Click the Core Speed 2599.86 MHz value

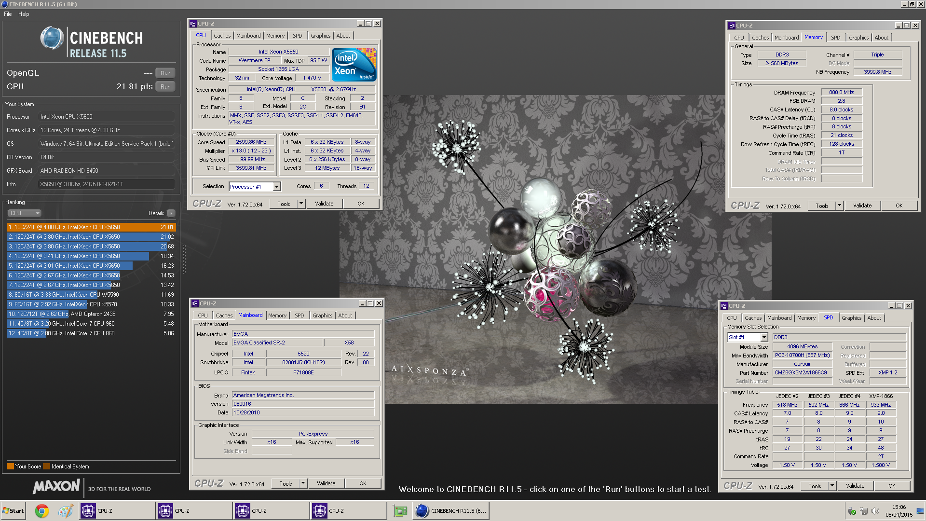pos(251,142)
